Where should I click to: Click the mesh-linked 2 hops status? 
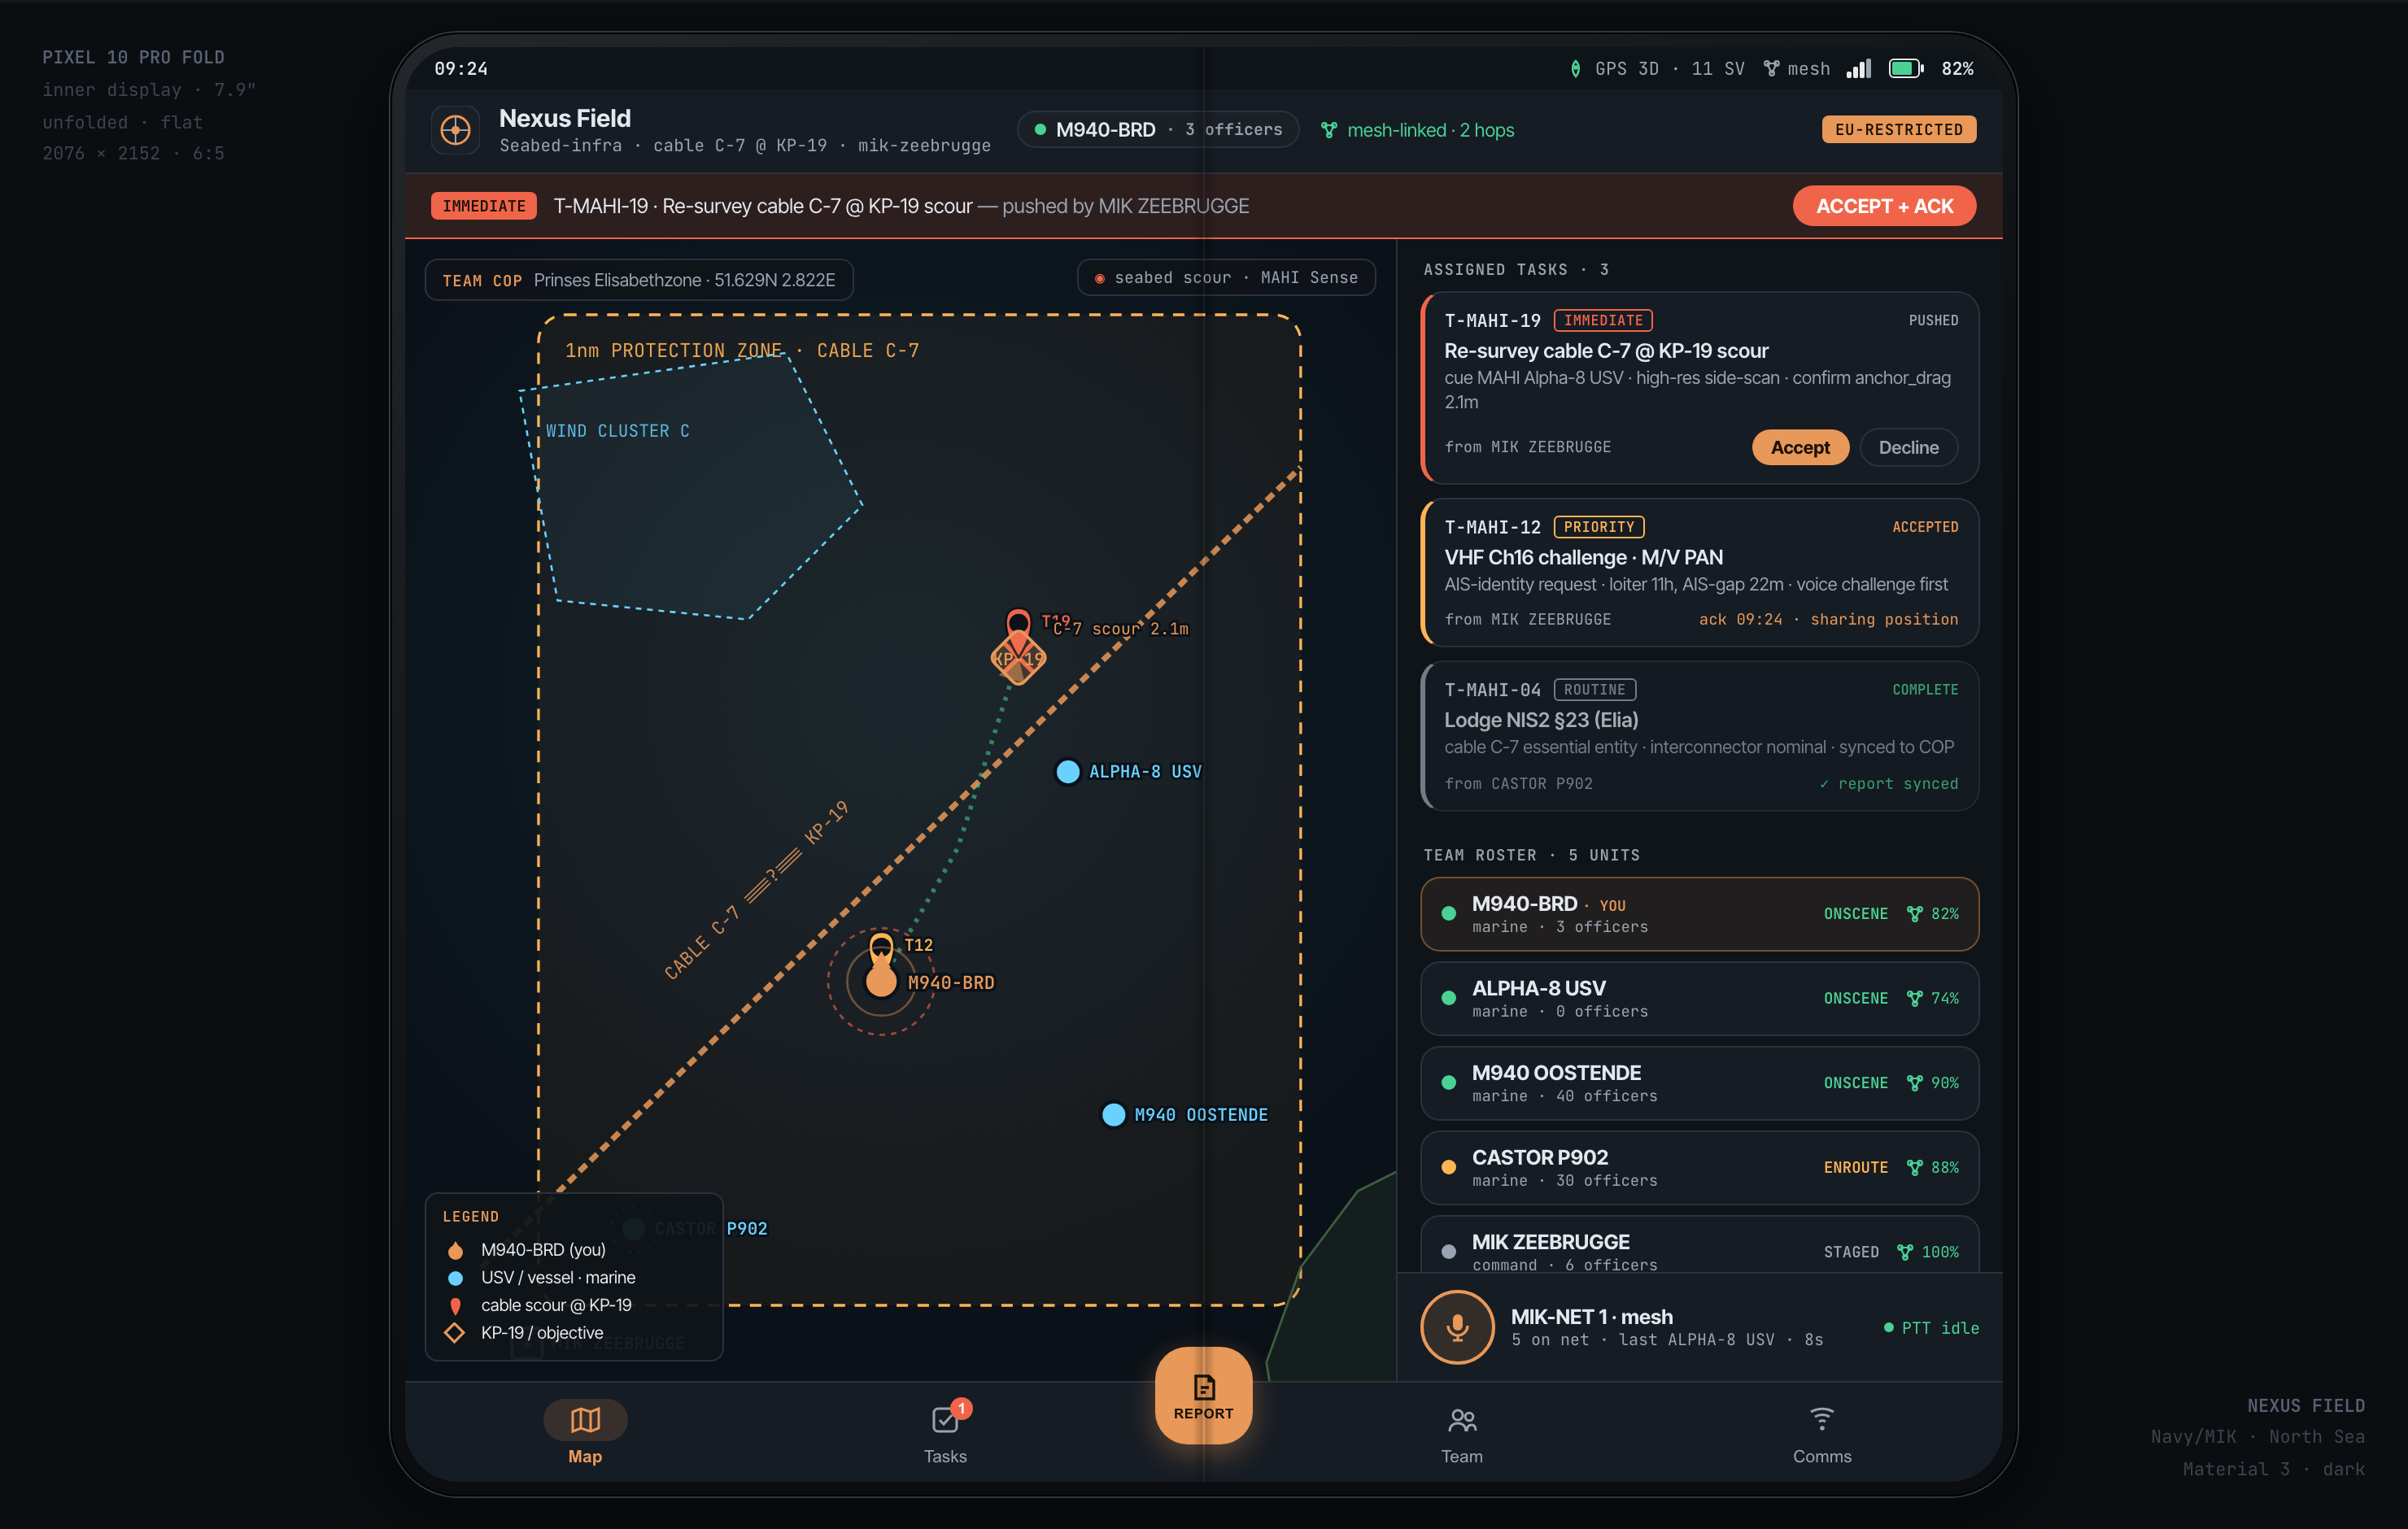pos(1417,130)
